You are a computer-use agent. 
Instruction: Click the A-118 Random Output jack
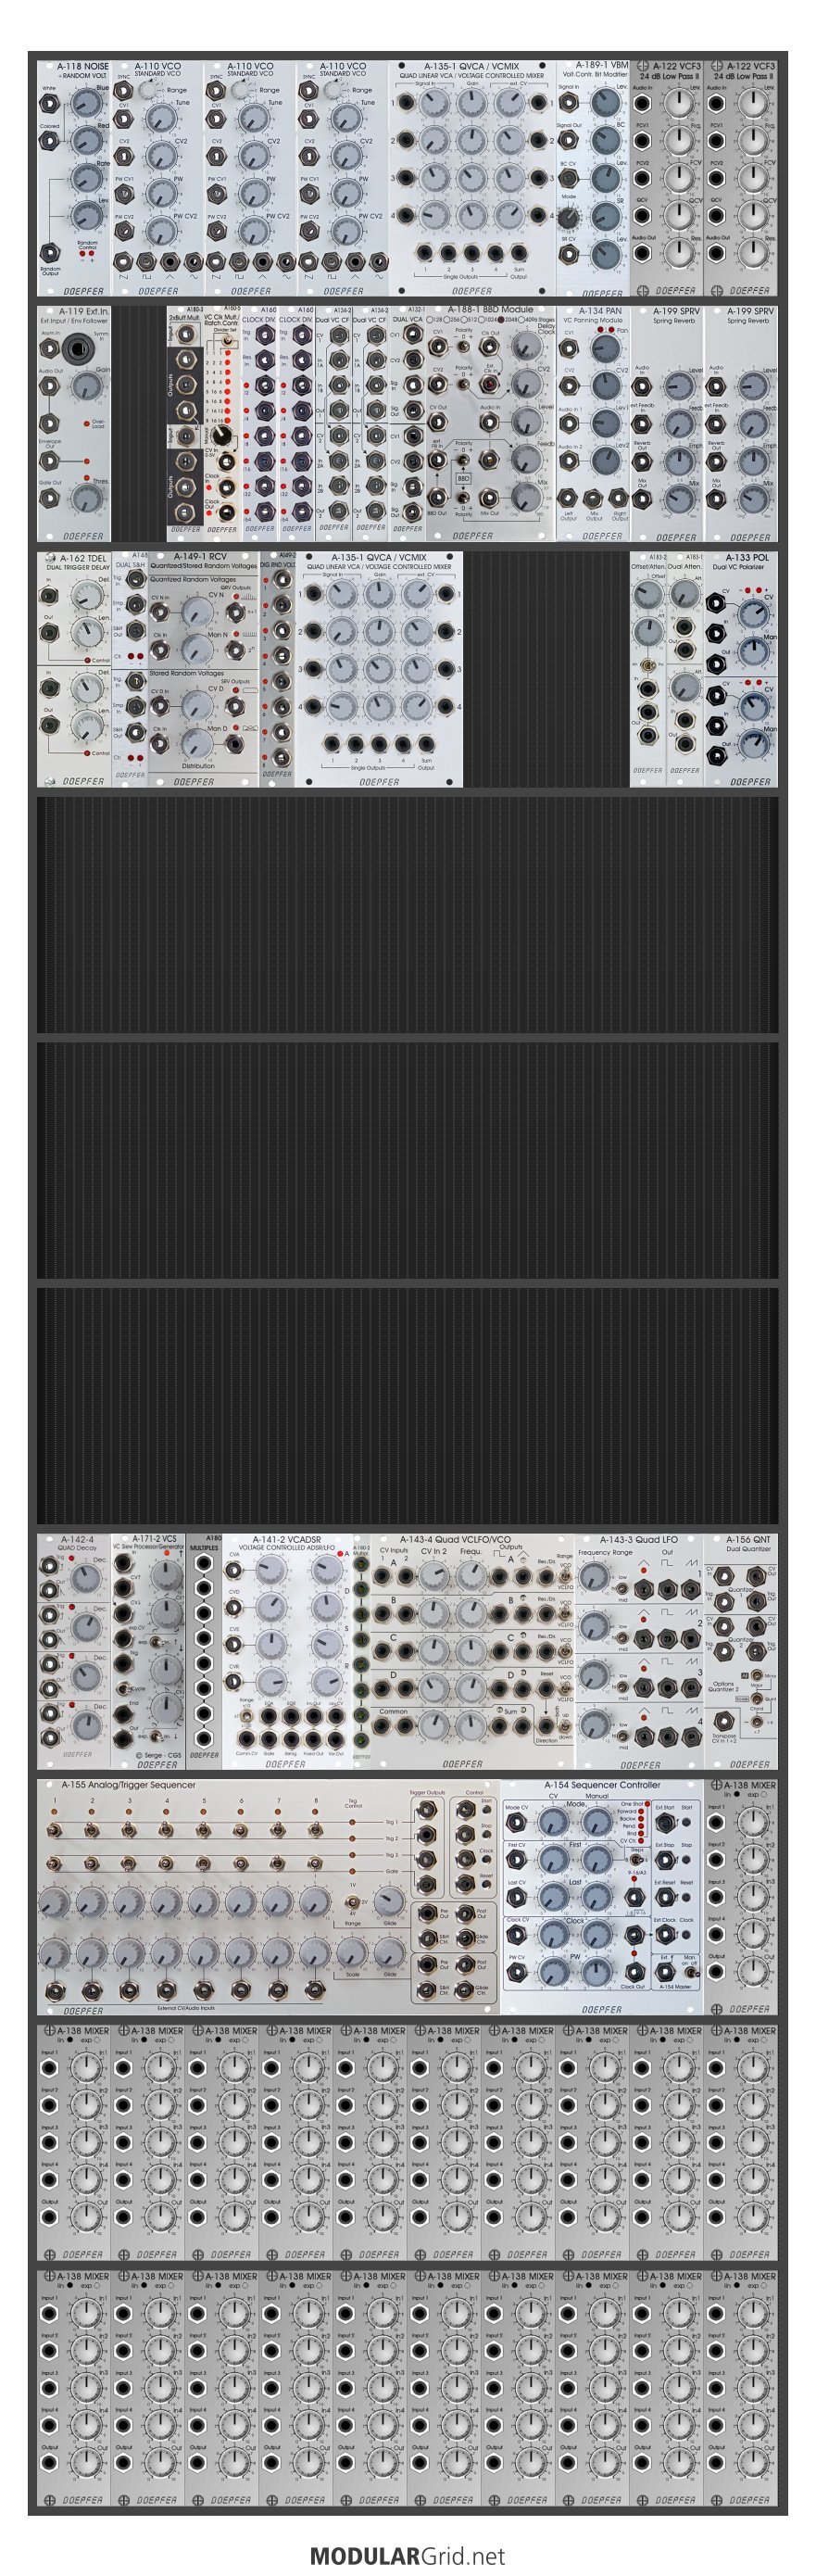(x=50, y=253)
